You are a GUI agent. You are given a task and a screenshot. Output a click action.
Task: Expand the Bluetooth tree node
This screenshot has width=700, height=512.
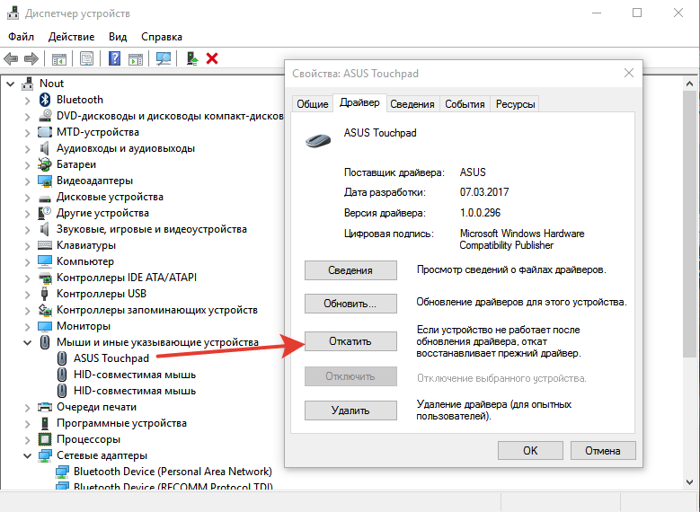point(27,101)
